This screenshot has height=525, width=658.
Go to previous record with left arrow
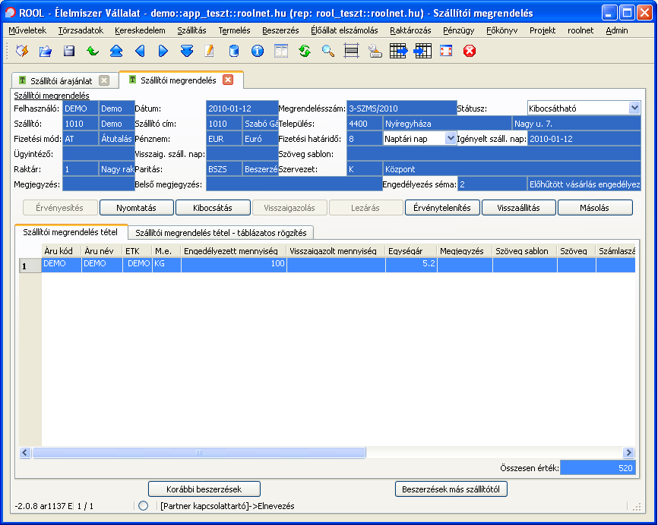pos(140,51)
